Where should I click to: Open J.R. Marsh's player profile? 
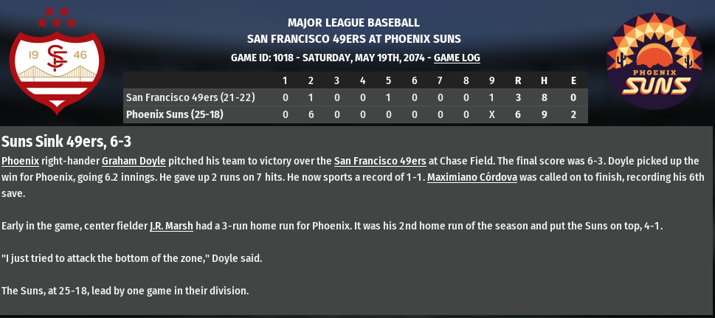click(171, 227)
